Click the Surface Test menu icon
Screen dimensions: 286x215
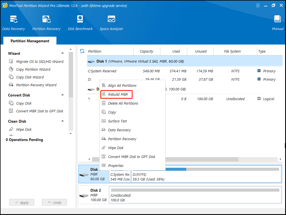(x=104, y=121)
